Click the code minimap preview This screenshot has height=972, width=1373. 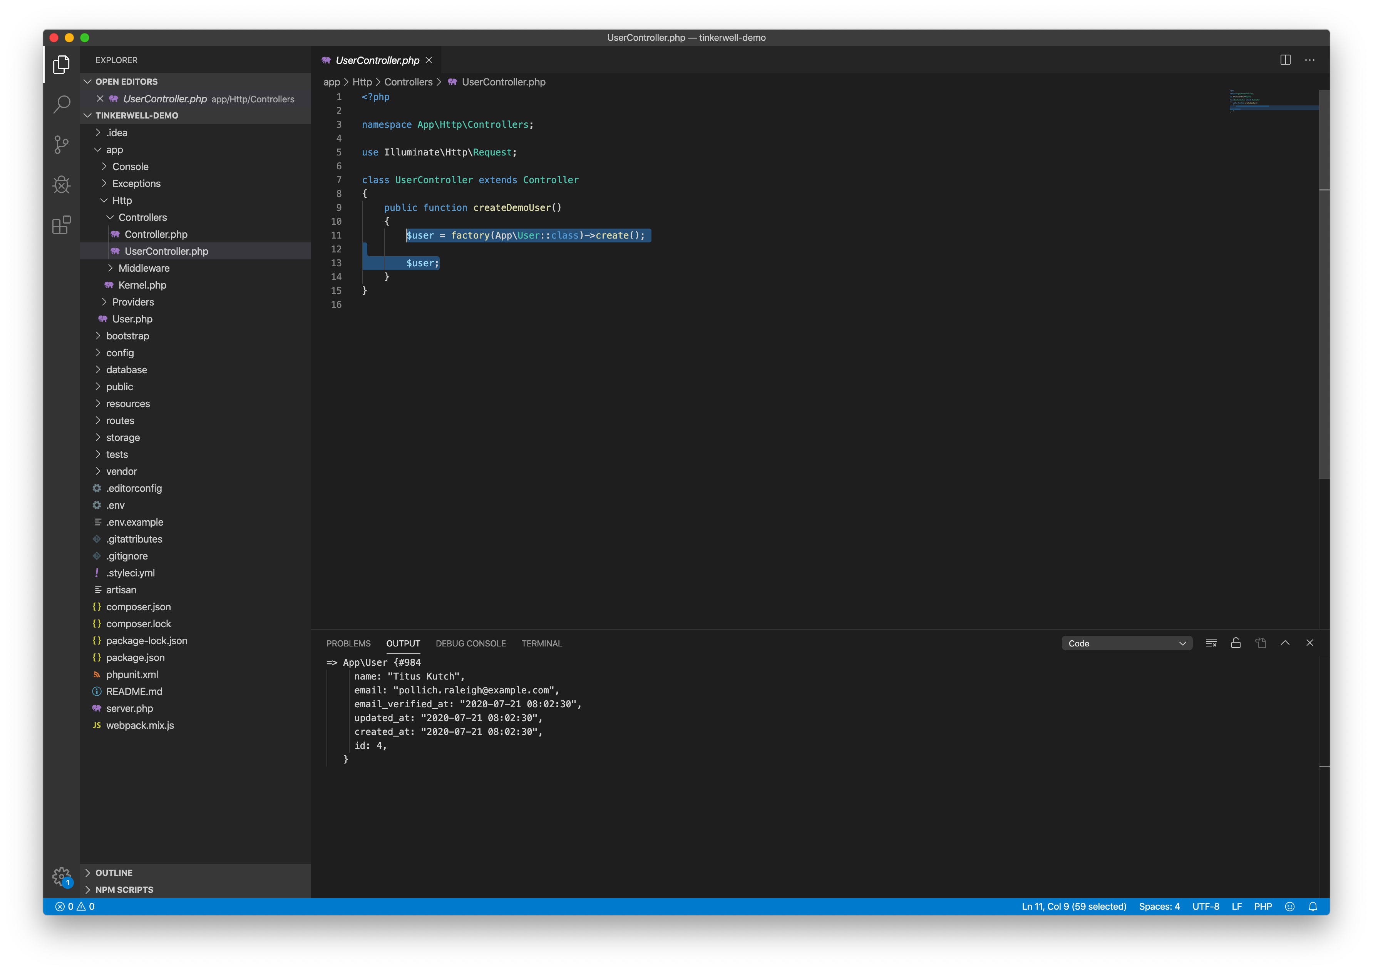pyautogui.click(x=1274, y=102)
